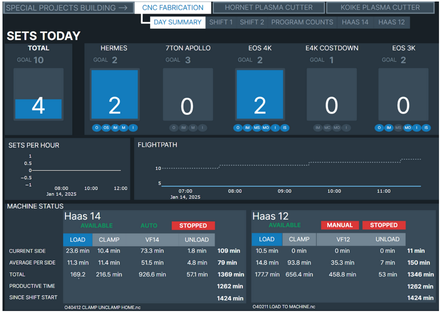
Task: Click the IM badge under E4K Costdown
Action: pyautogui.click(x=318, y=128)
